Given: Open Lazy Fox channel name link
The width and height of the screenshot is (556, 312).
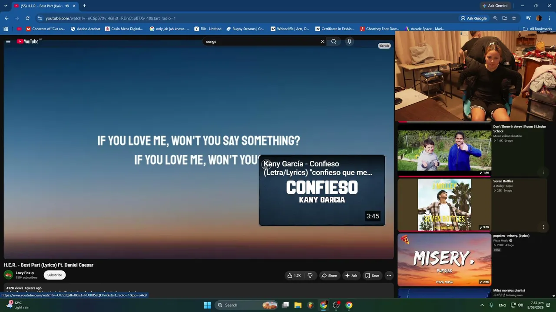Looking at the screenshot, I should coord(23,273).
